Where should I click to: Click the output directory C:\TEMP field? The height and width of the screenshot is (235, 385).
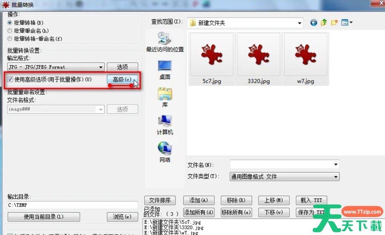coord(73,205)
